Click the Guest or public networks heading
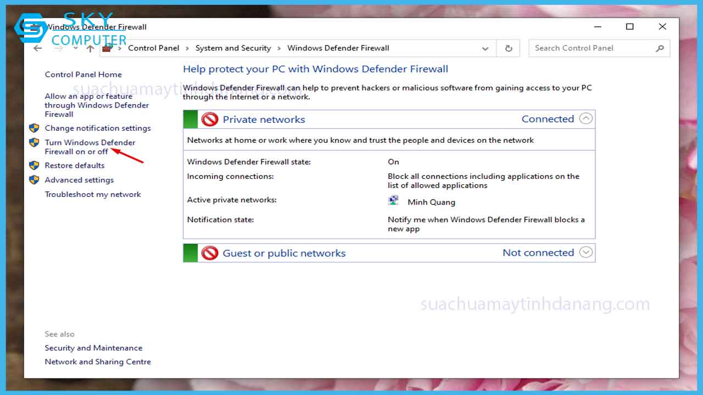 284,253
